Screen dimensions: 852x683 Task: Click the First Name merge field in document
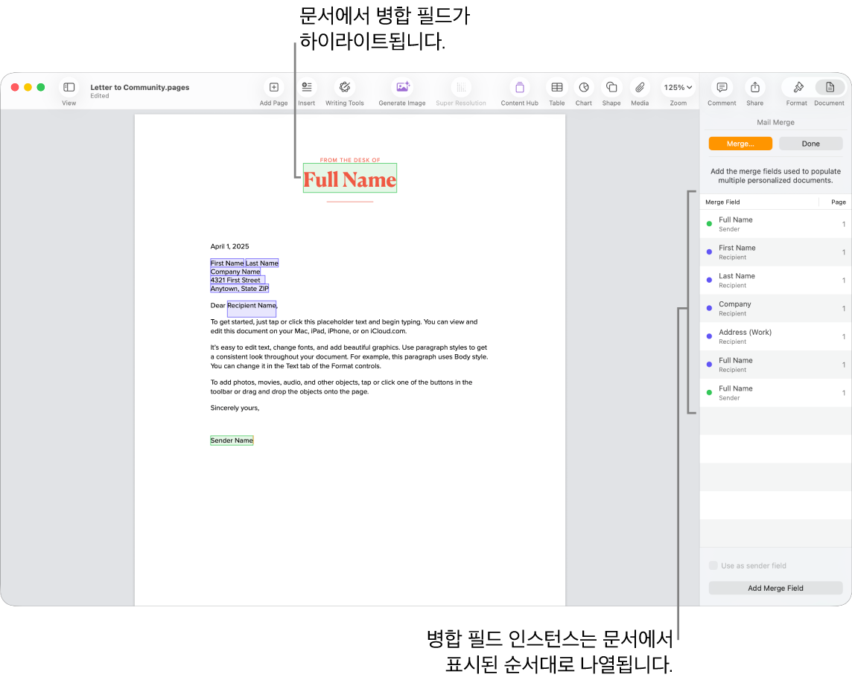click(x=227, y=263)
